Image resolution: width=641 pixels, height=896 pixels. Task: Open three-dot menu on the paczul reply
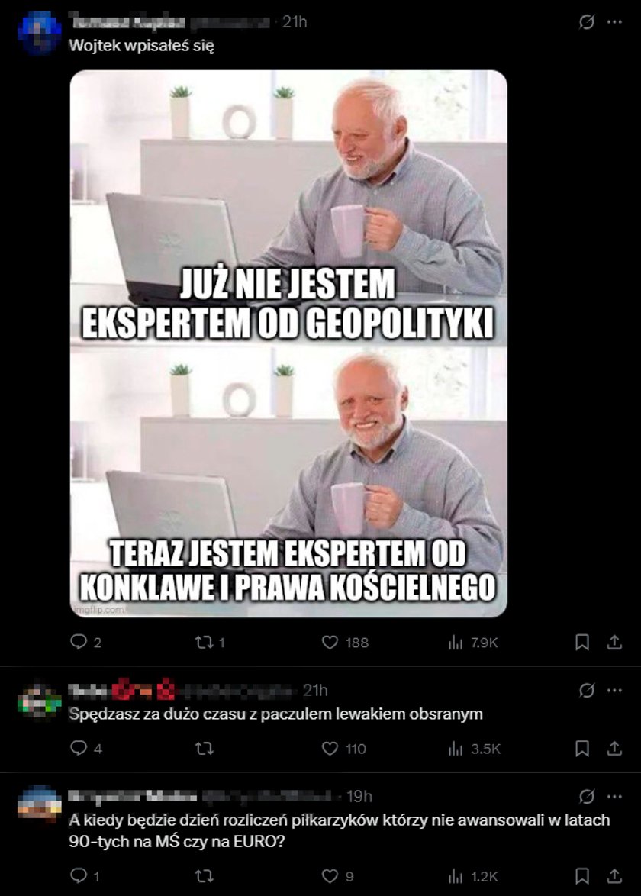[x=614, y=690]
